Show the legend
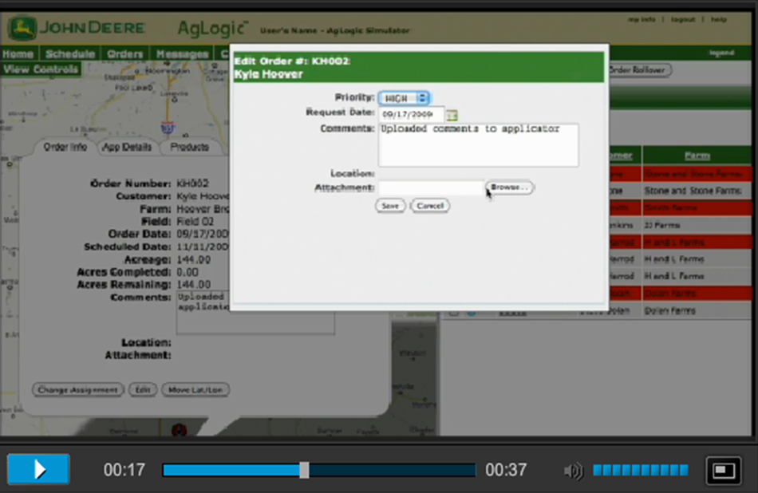This screenshot has height=493, width=758. tap(721, 53)
